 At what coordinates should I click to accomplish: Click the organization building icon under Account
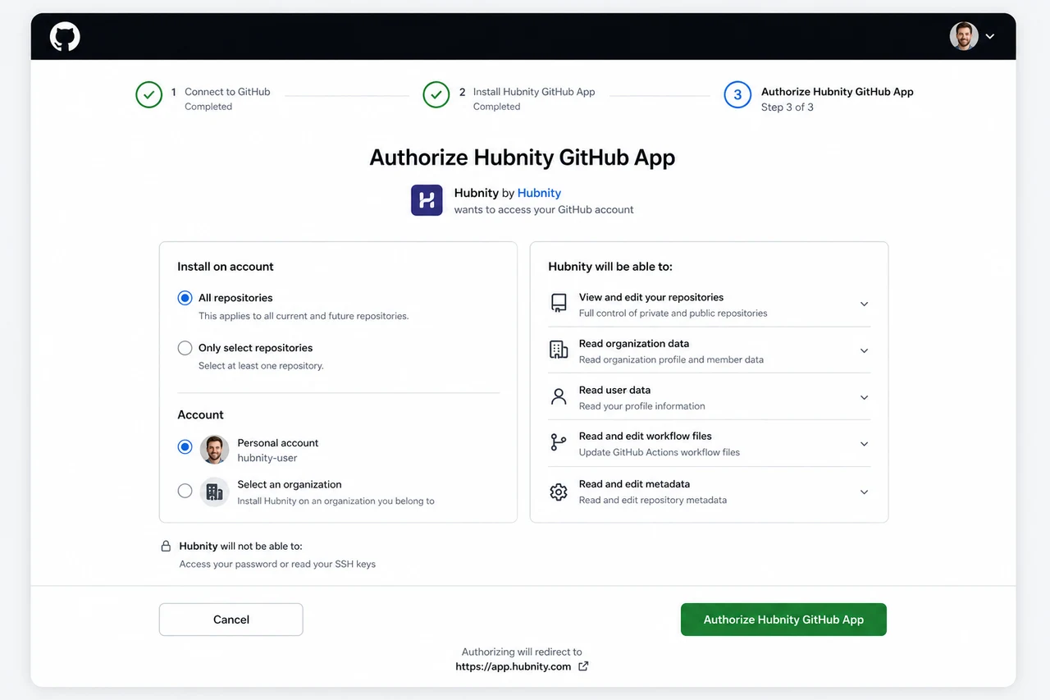tap(215, 492)
